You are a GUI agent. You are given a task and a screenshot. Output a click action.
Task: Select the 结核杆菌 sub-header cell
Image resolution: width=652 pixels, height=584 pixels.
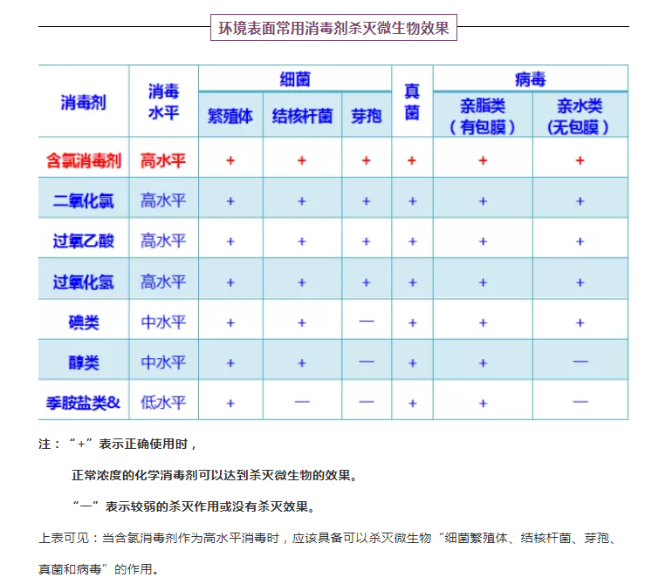[302, 116]
